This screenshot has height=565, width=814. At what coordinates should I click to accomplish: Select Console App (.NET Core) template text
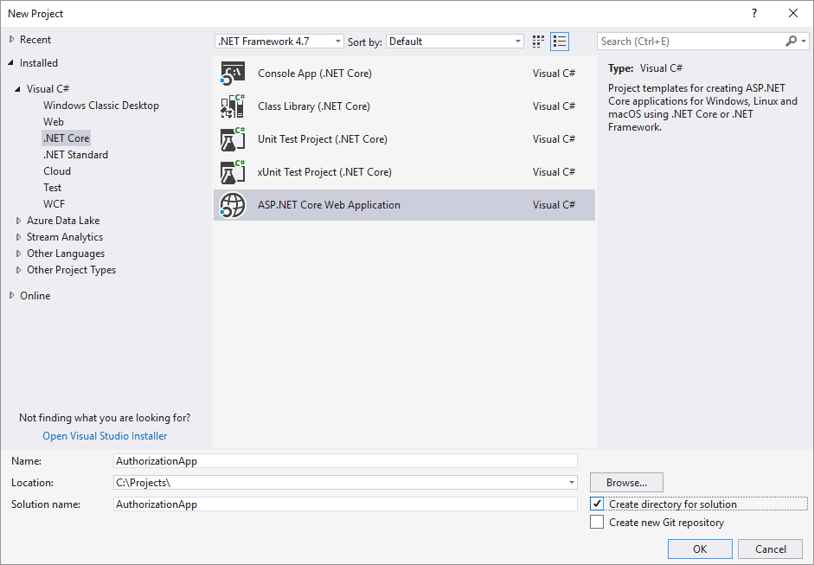point(315,74)
